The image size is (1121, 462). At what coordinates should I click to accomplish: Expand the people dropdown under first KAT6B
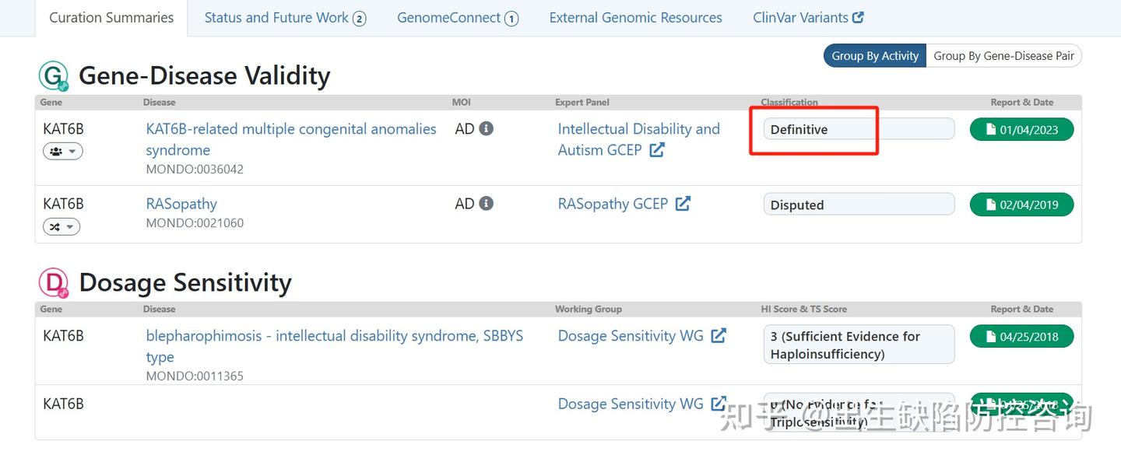coord(62,151)
